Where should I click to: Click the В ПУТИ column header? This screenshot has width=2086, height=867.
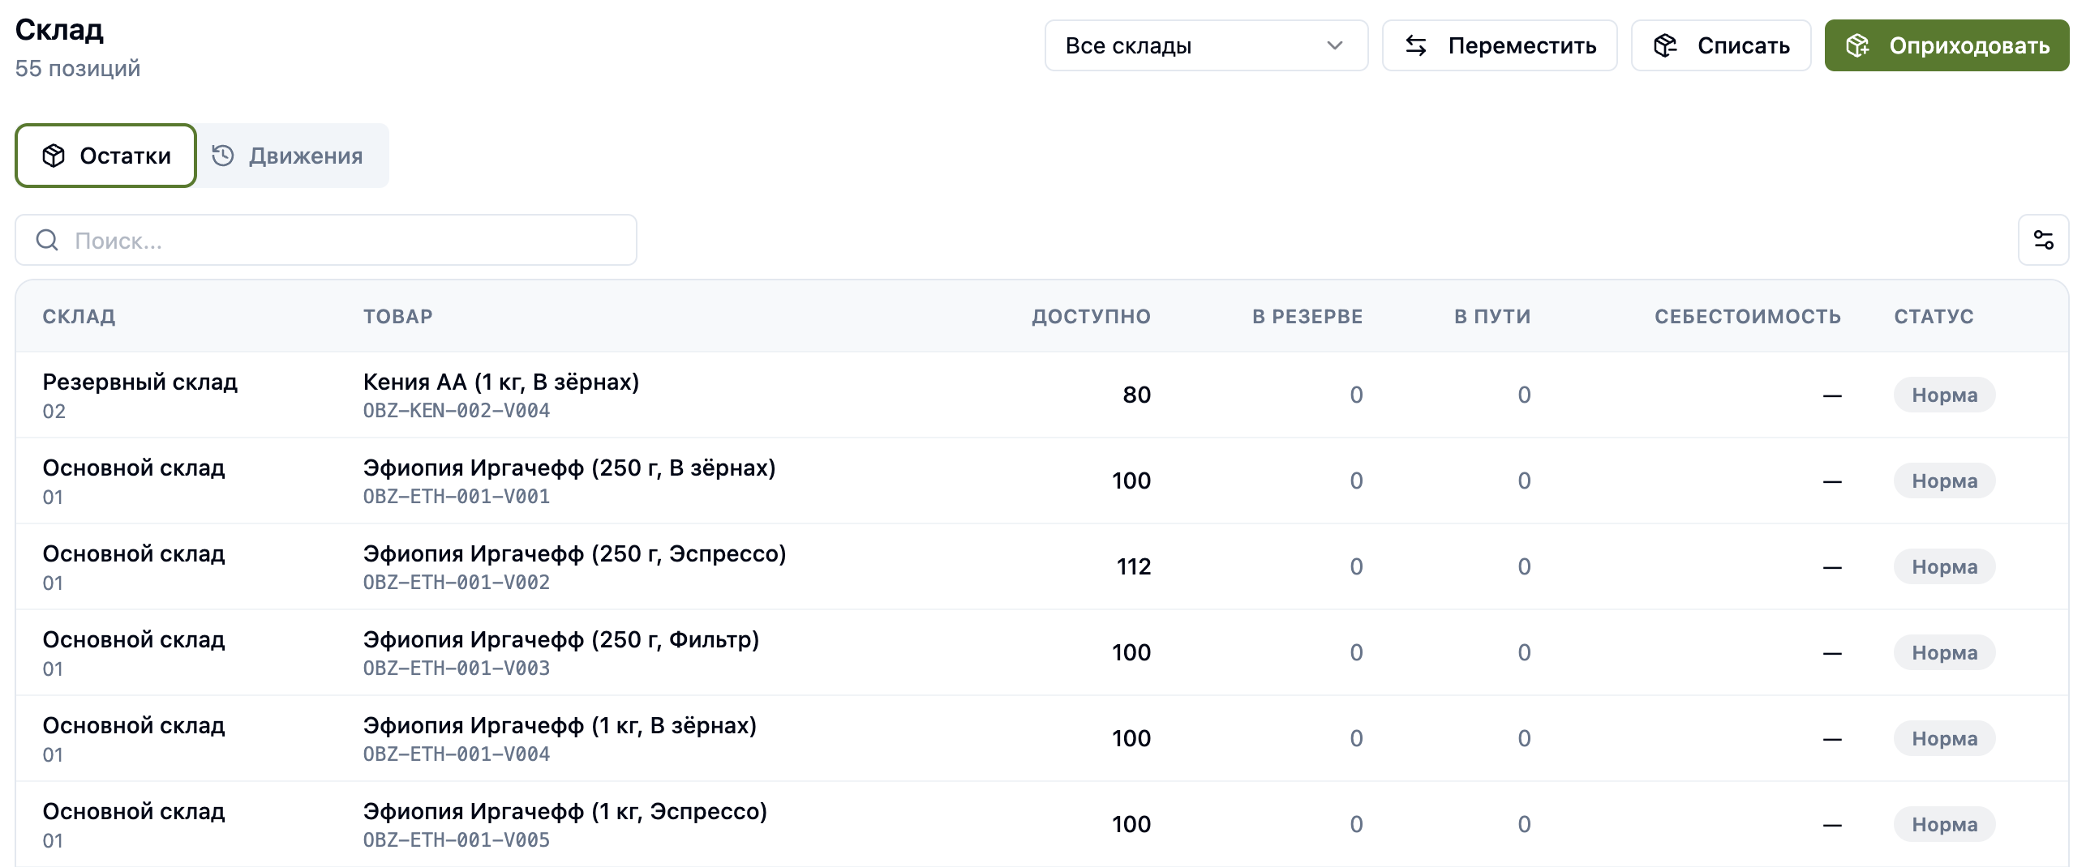coord(1492,317)
